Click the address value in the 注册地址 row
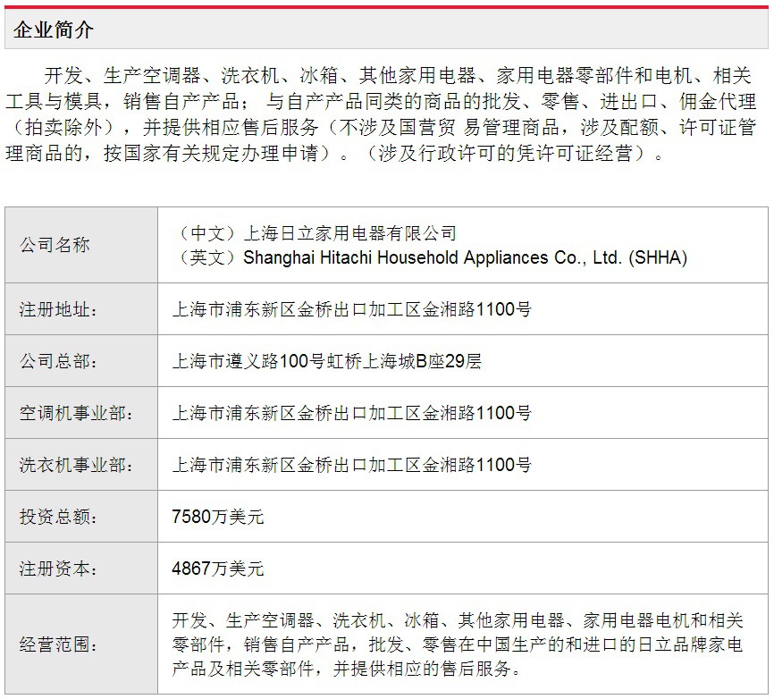 point(351,309)
